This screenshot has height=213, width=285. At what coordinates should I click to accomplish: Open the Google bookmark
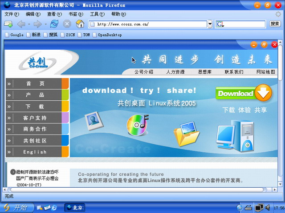coord(14,35)
